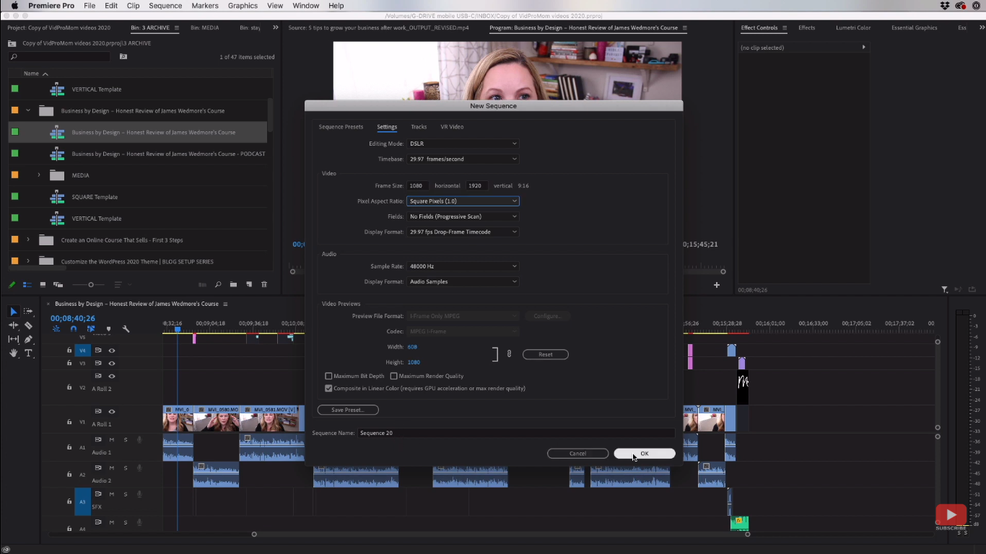Image resolution: width=986 pixels, height=554 pixels.
Task: Adjust the thumbnail size slider in Project panel
Action: 92,285
